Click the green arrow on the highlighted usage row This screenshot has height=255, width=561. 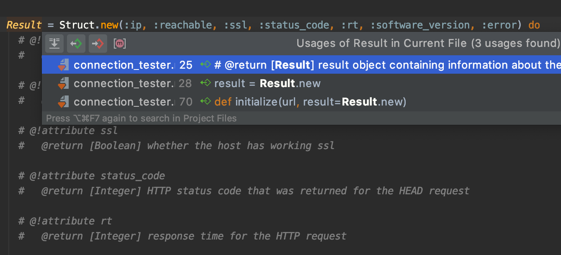tap(205, 65)
